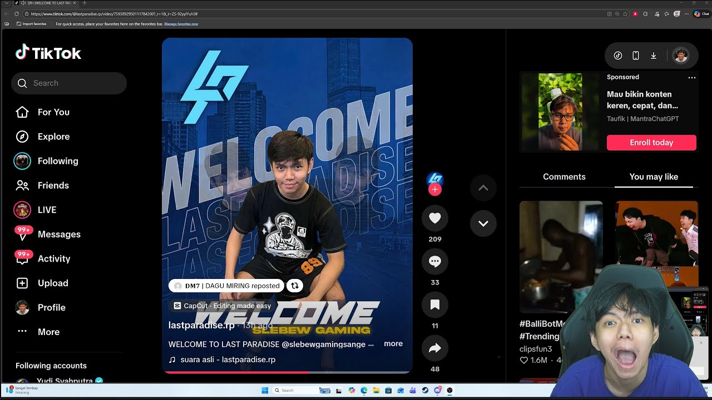
Task: Open the get app phone icon
Action: [636, 56]
